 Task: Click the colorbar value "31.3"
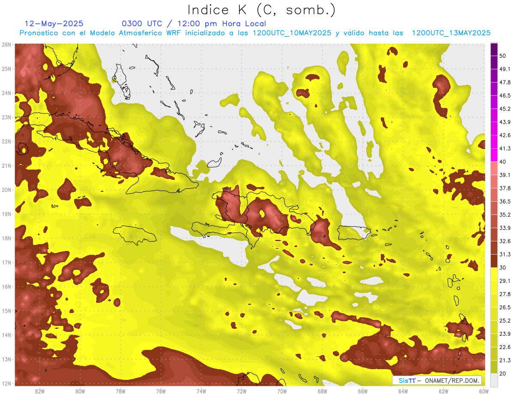[505, 254]
